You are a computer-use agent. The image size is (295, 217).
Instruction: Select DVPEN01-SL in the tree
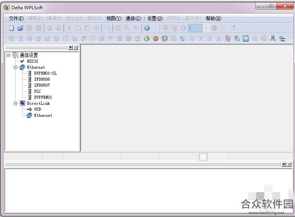(46, 73)
